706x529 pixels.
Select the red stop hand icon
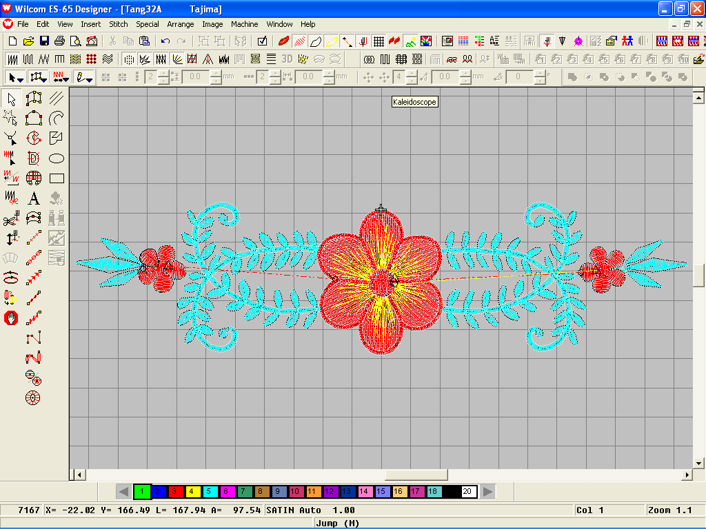[11, 318]
